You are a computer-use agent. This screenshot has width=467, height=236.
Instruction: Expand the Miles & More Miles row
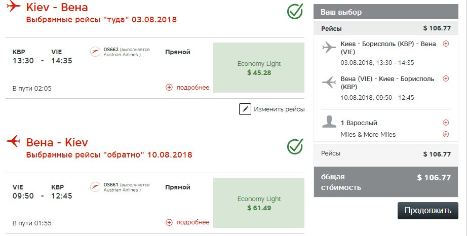click(x=446, y=134)
